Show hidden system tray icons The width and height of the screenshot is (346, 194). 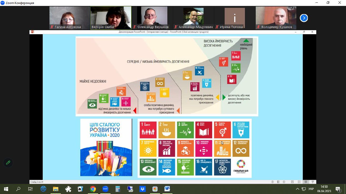click(x=298, y=189)
